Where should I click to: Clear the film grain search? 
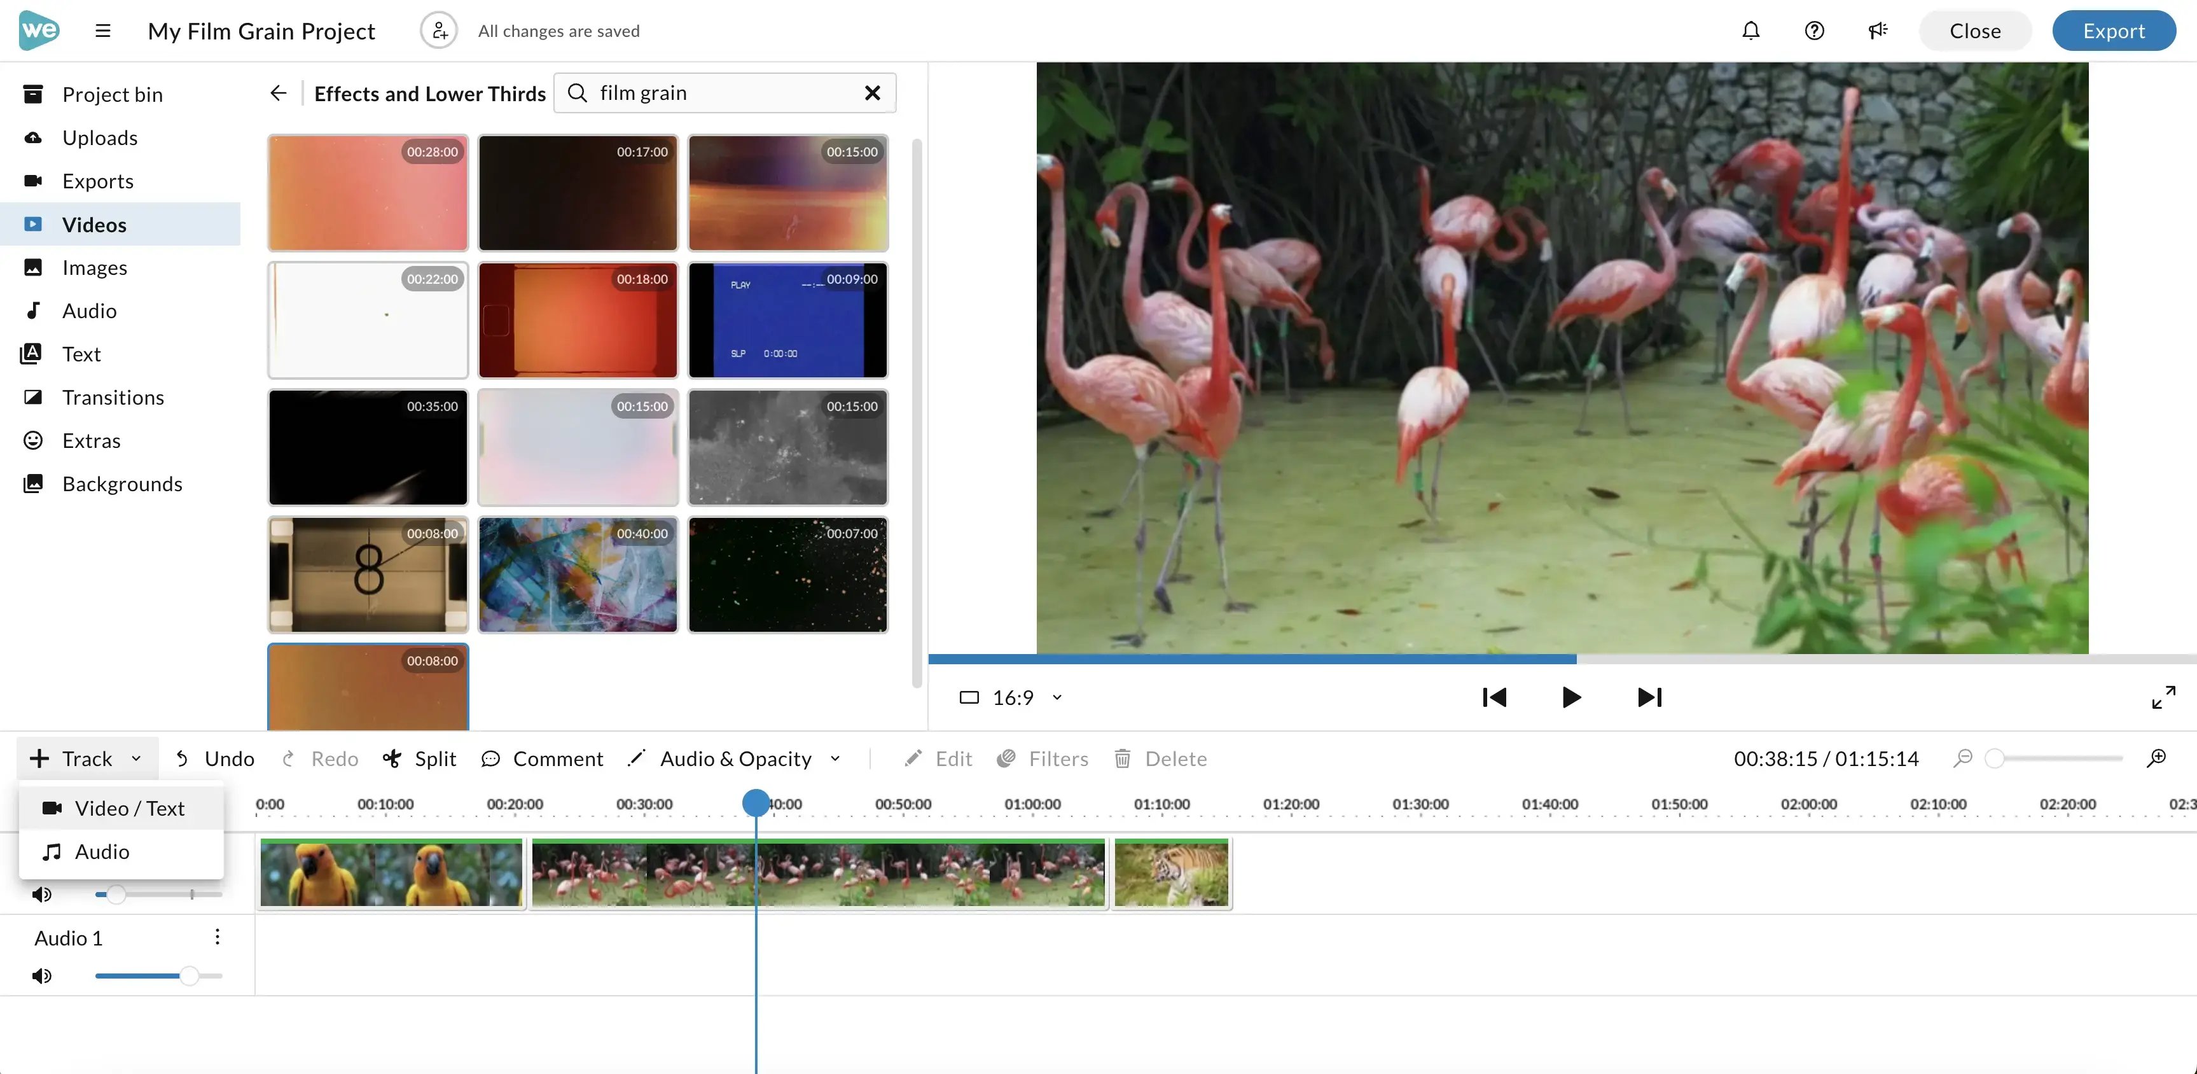(871, 93)
